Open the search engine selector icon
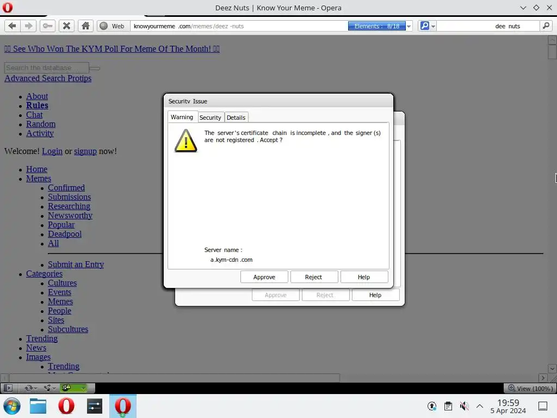This screenshot has height=418, width=557. pyautogui.click(x=427, y=26)
